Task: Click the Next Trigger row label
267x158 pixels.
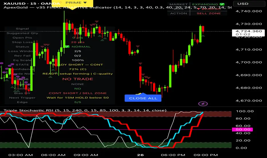Action: click(22, 98)
